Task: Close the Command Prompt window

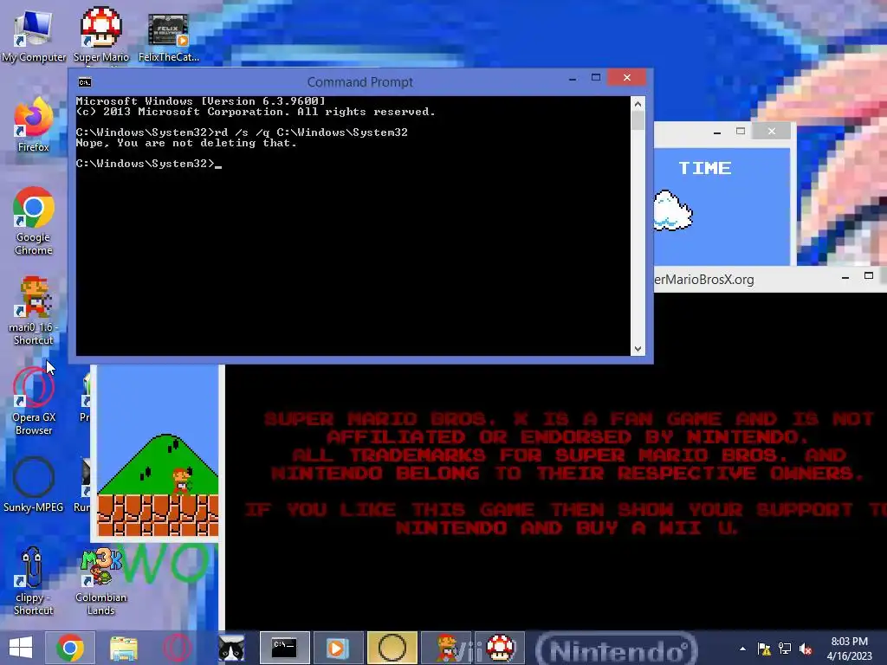Action: [627, 77]
